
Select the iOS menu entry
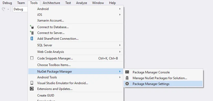[x=76, y=15]
